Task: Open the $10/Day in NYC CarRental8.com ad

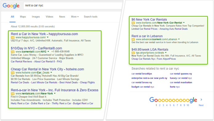Action: point(36,48)
